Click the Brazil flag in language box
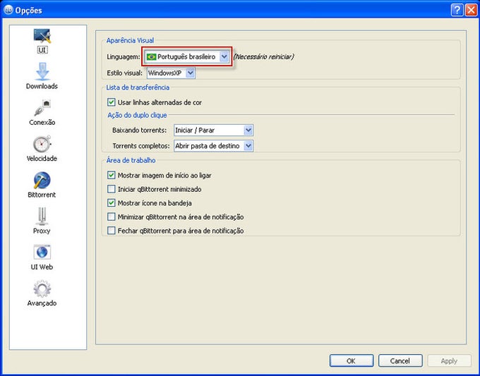The image size is (480, 376). 151,57
